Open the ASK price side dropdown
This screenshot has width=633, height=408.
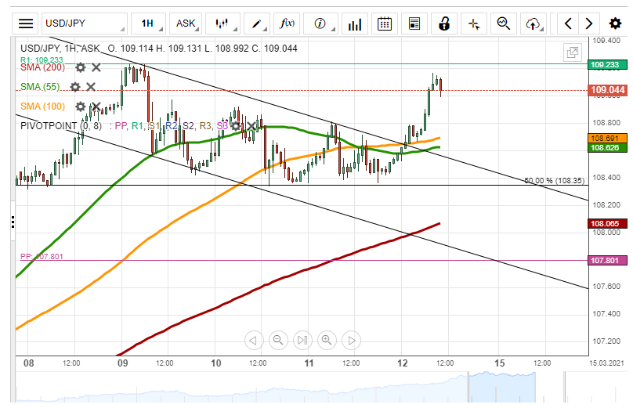(188, 23)
